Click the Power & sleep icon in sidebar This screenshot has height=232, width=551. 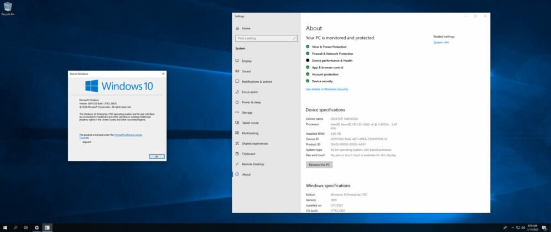pyautogui.click(x=237, y=102)
